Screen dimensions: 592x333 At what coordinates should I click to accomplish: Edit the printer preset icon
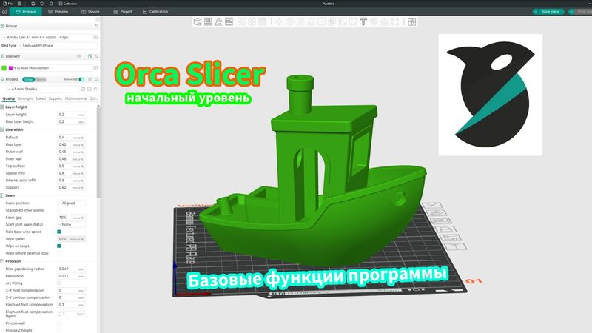tap(95, 38)
